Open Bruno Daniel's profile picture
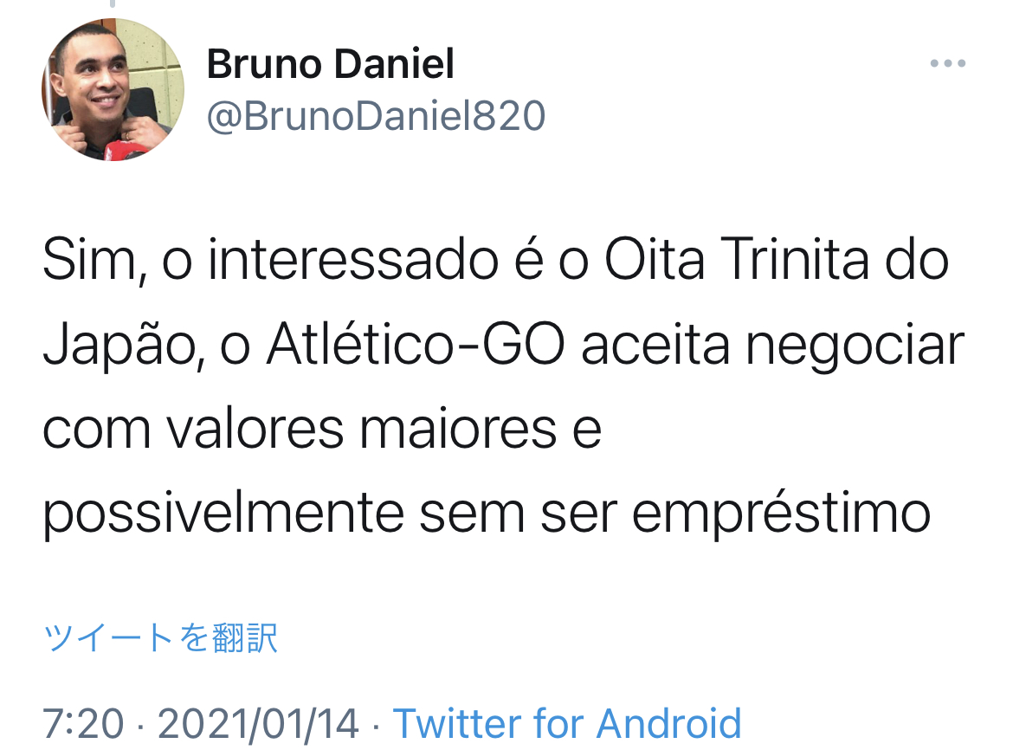This screenshot has width=1013, height=750. coord(113,89)
